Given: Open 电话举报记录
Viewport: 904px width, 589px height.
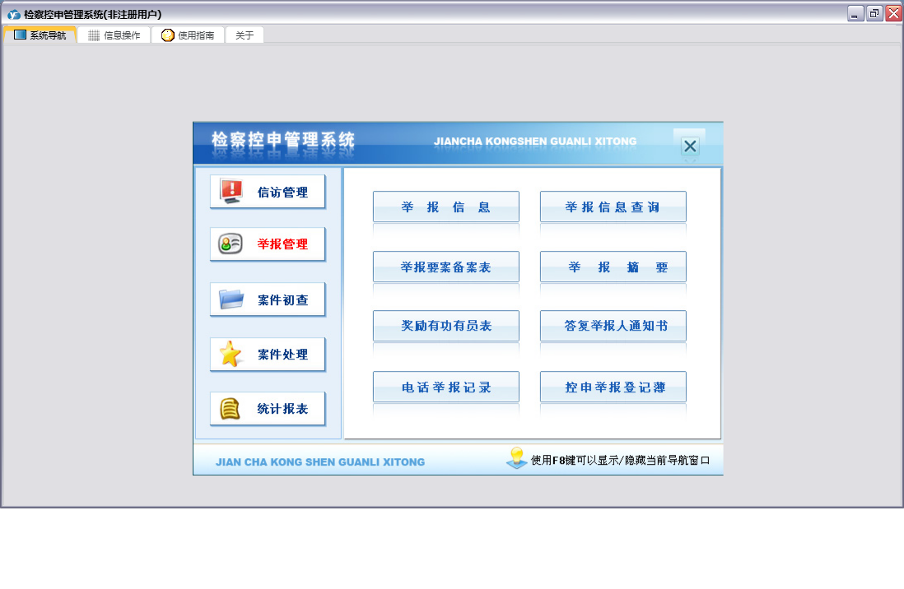Looking at the screenshot, I should click(445, 387).
